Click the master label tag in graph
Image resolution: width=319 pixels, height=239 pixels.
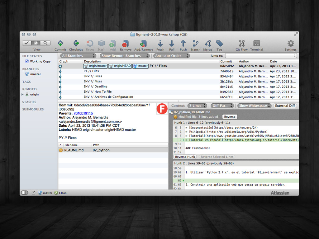140,66
